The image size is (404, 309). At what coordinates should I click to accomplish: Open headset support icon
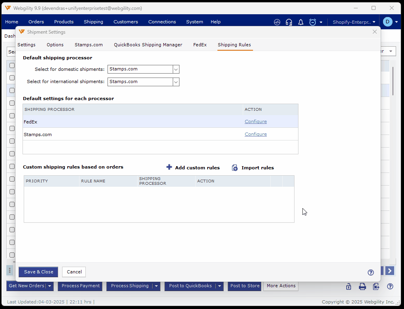coord(289,22)
